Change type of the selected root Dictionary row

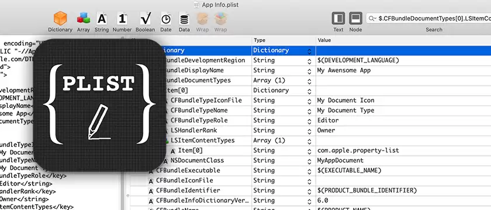309,51
